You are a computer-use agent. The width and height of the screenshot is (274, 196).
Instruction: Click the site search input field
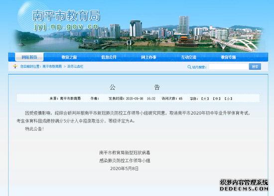[229, 67]
